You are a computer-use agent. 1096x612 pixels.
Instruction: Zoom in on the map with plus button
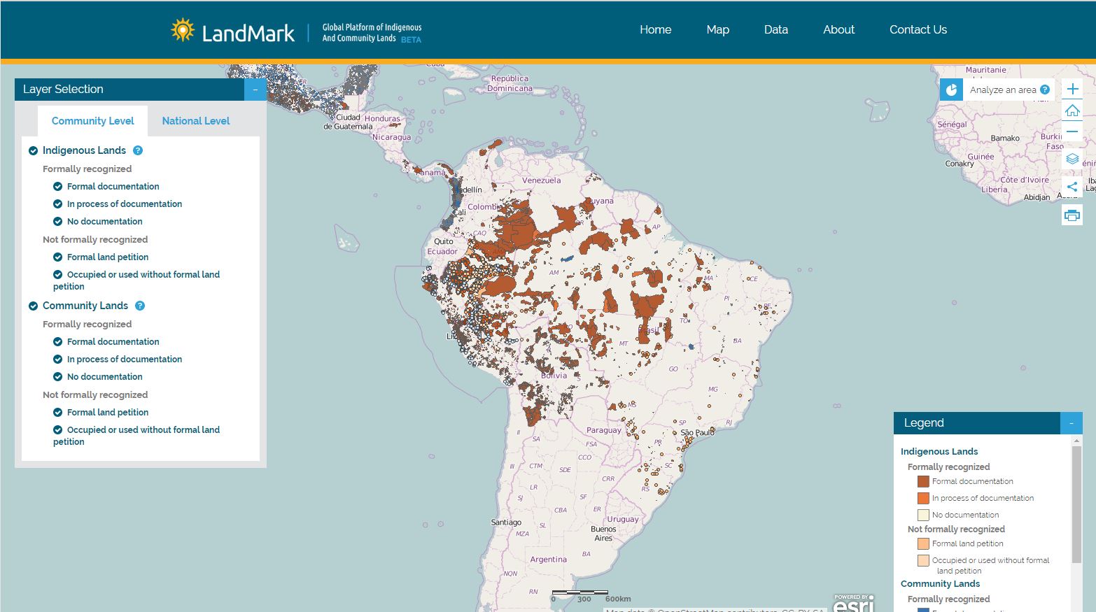(x=1072, y=89)
